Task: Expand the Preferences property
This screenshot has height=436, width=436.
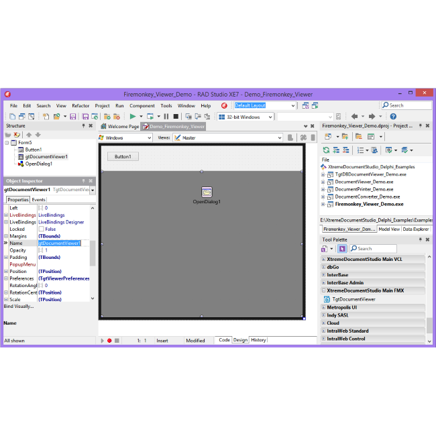Action: [6, 278]
